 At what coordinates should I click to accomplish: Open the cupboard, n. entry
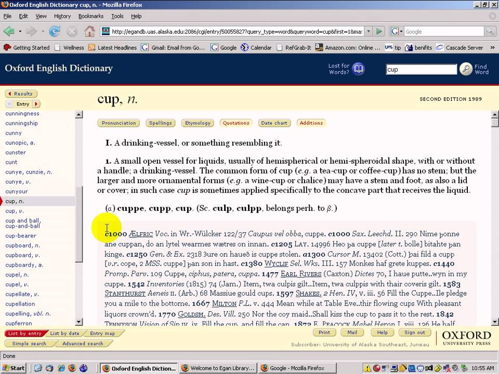(x=22, y=246)
